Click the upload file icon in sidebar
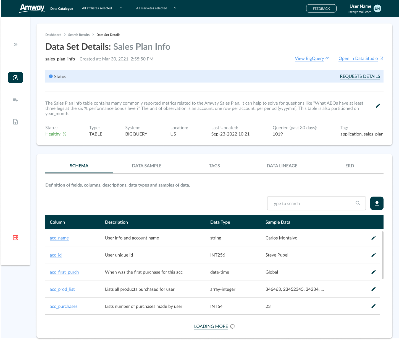Screen dimensions: 399x340 [15, 122]
